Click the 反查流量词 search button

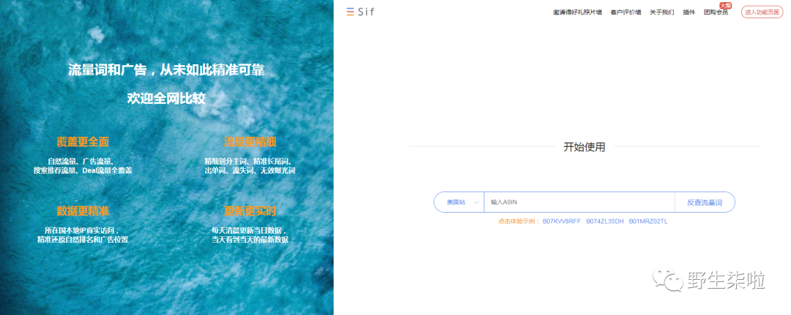click(x=705, y=202)
